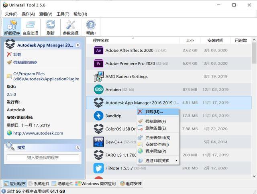This screenshot has width=257, height=194.
Task: Choose 注册表条目(R) from the context menu
Action: point(158,138)
